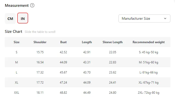Click the Size column header
Viewport: 175px width, 100px height.
[x=16, y=42]
